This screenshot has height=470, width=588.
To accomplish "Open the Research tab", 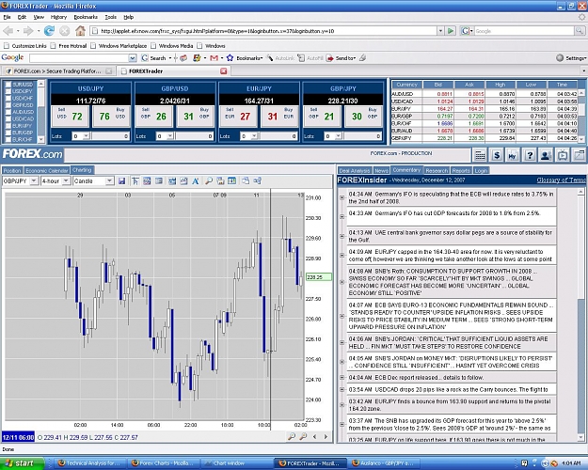I will [x=437, y=170].
